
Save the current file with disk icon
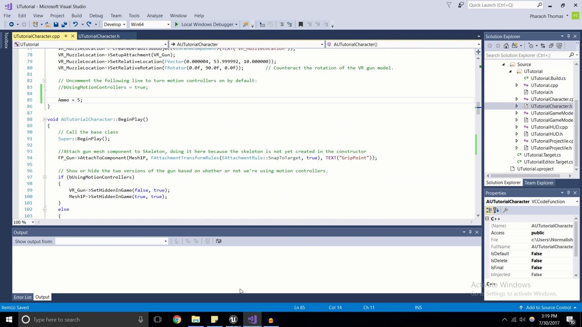pos(56,25)
